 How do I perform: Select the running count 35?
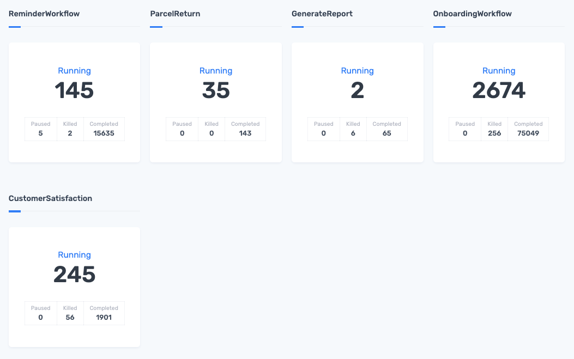click(216, 90)
